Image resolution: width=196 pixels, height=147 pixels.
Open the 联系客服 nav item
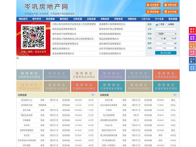(173, 19)
